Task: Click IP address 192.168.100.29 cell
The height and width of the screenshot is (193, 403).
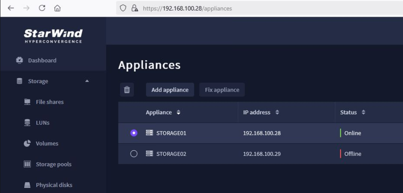Action: 262,154
